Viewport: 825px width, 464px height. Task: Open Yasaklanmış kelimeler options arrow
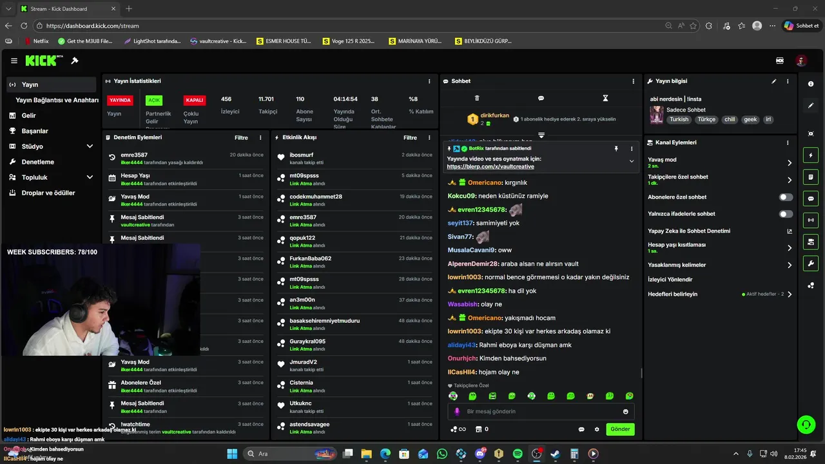point(790,265)
